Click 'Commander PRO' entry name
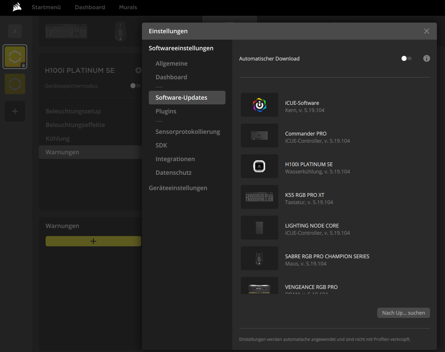The height and width of the screenshot is (352, 445). (306, 133)
